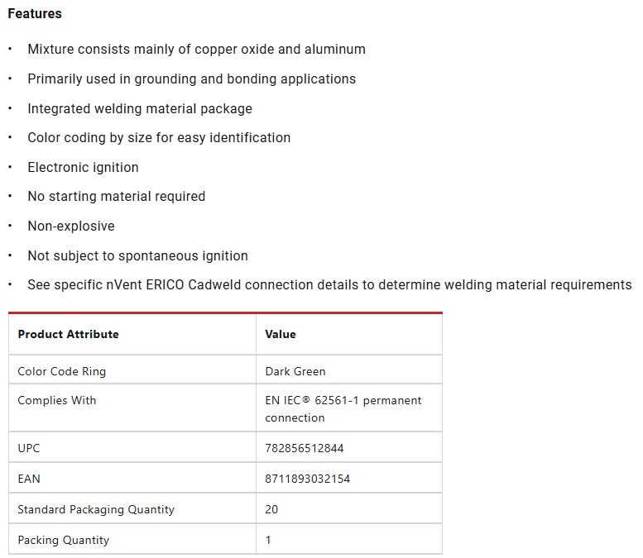Viewport: 643px width, 558px height.
Task: Click the nVent ERICO Cadweld connection details line
Action: tap(329, 284)
